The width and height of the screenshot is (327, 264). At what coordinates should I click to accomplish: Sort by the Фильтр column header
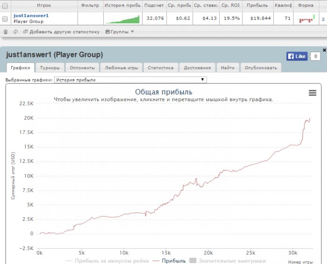(x=90, y=6)
